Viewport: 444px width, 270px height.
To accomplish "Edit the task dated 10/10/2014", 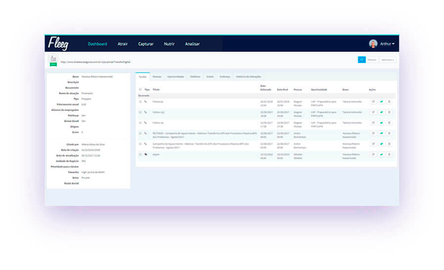I will pyautogui.click(x=373, y=155).
